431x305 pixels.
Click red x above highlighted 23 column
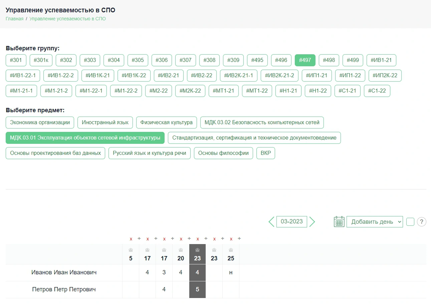[198, 239]
